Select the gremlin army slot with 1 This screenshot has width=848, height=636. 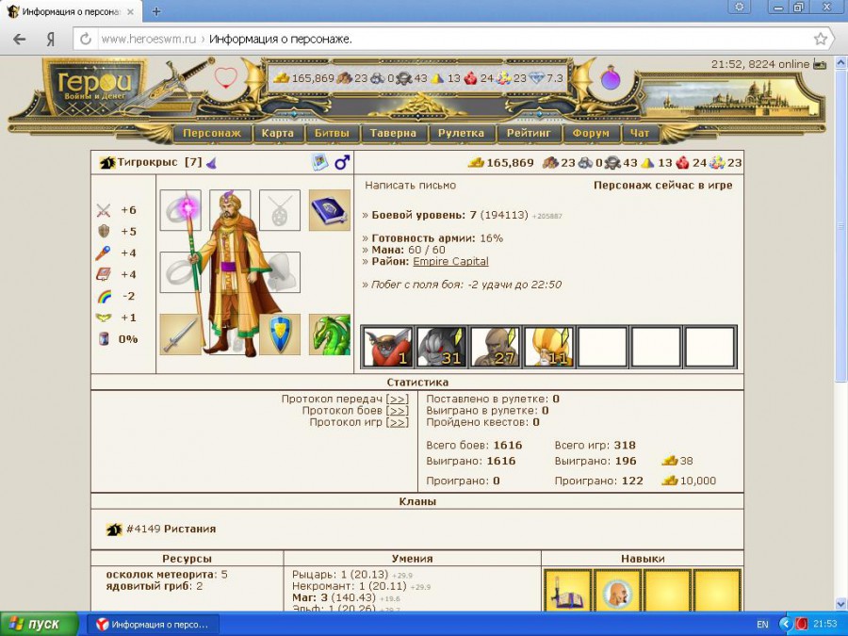point(387,347)
